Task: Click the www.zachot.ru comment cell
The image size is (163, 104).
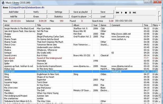Action: (x=119, y=39)
